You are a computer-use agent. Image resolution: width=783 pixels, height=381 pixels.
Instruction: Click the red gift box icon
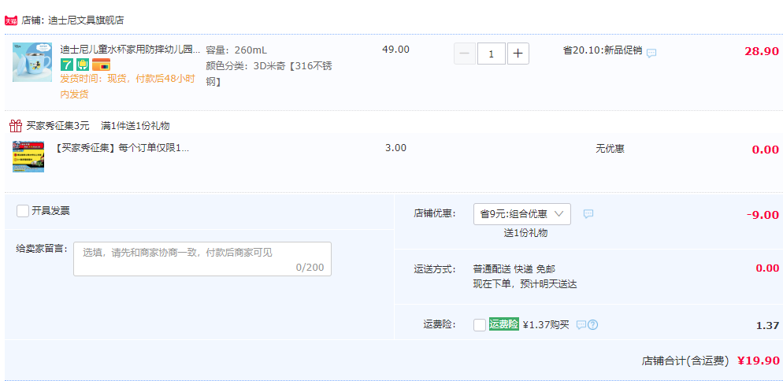tap(16, 125)
